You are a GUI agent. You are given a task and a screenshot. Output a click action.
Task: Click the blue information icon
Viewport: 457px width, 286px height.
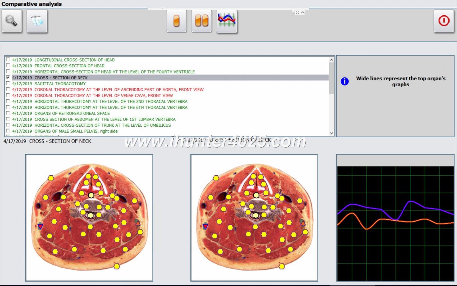345,81
